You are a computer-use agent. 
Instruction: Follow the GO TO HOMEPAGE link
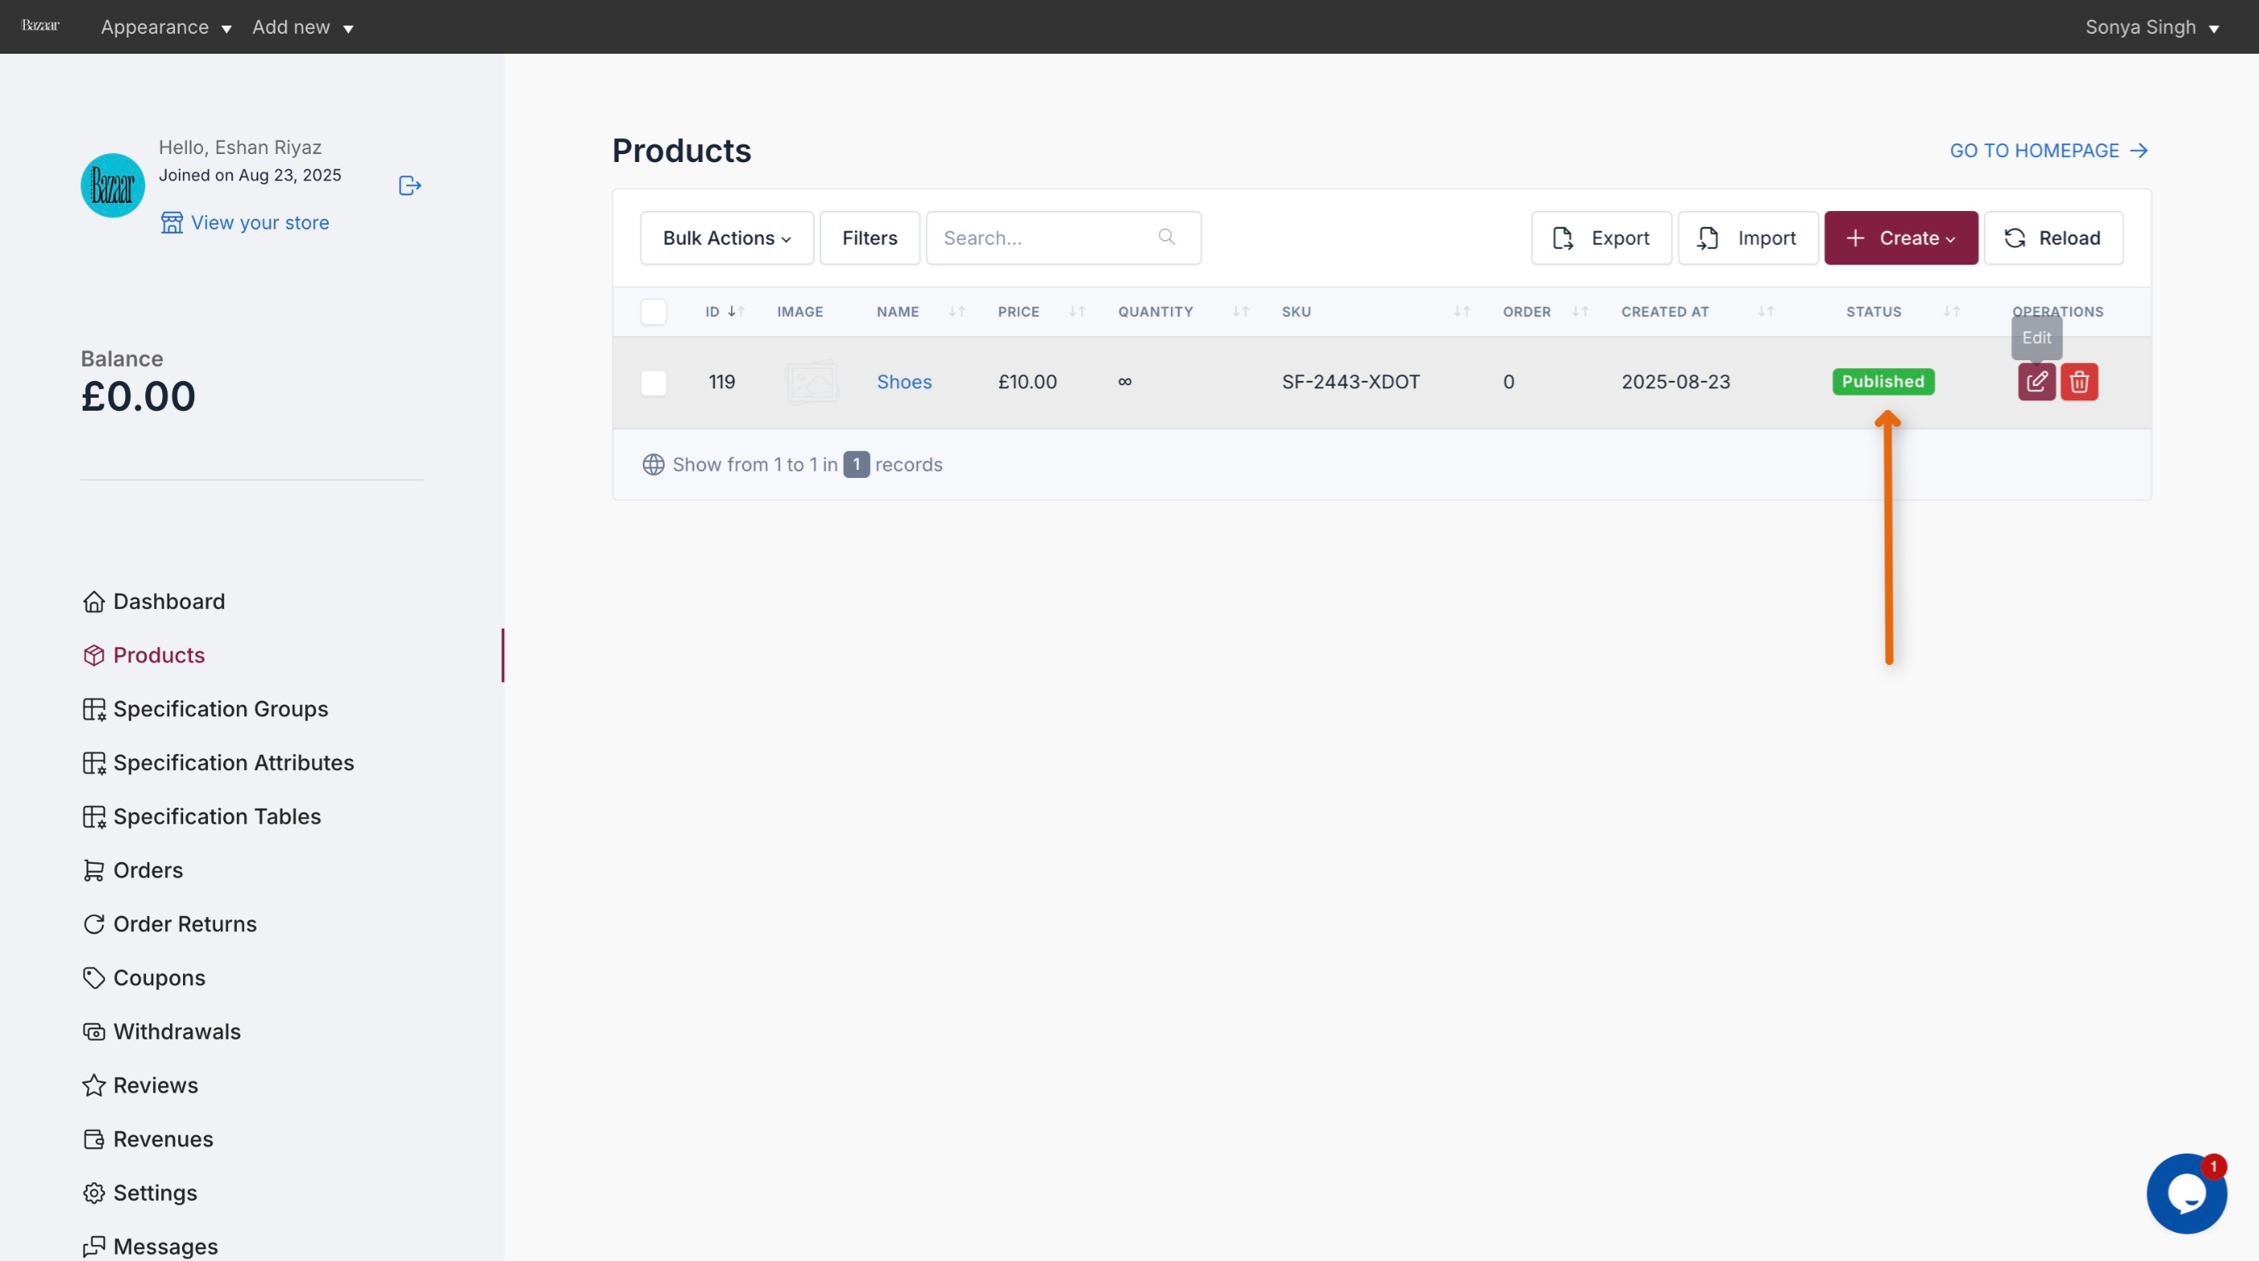click(x=2049, y=151)
